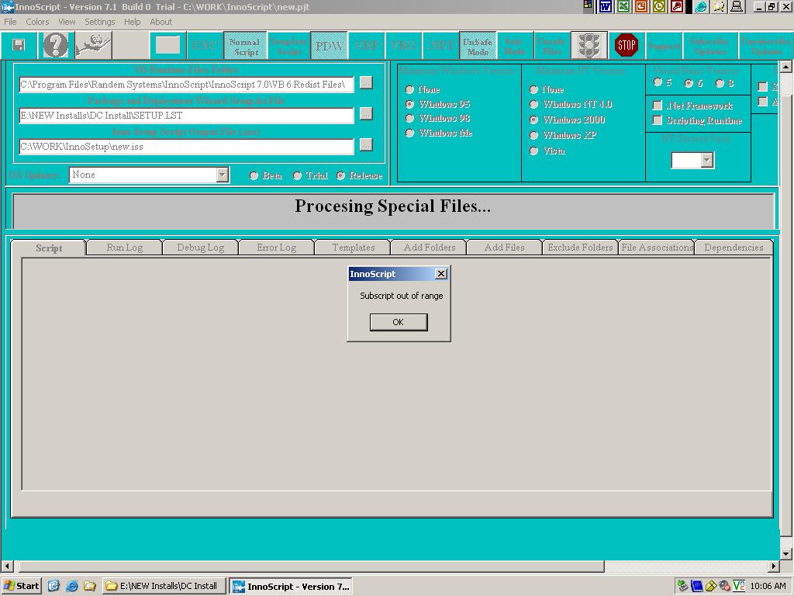The width and height of the screenshot is (794, 596).
Task: Select the Release build radio button
Action: click(x=341, y=175)
